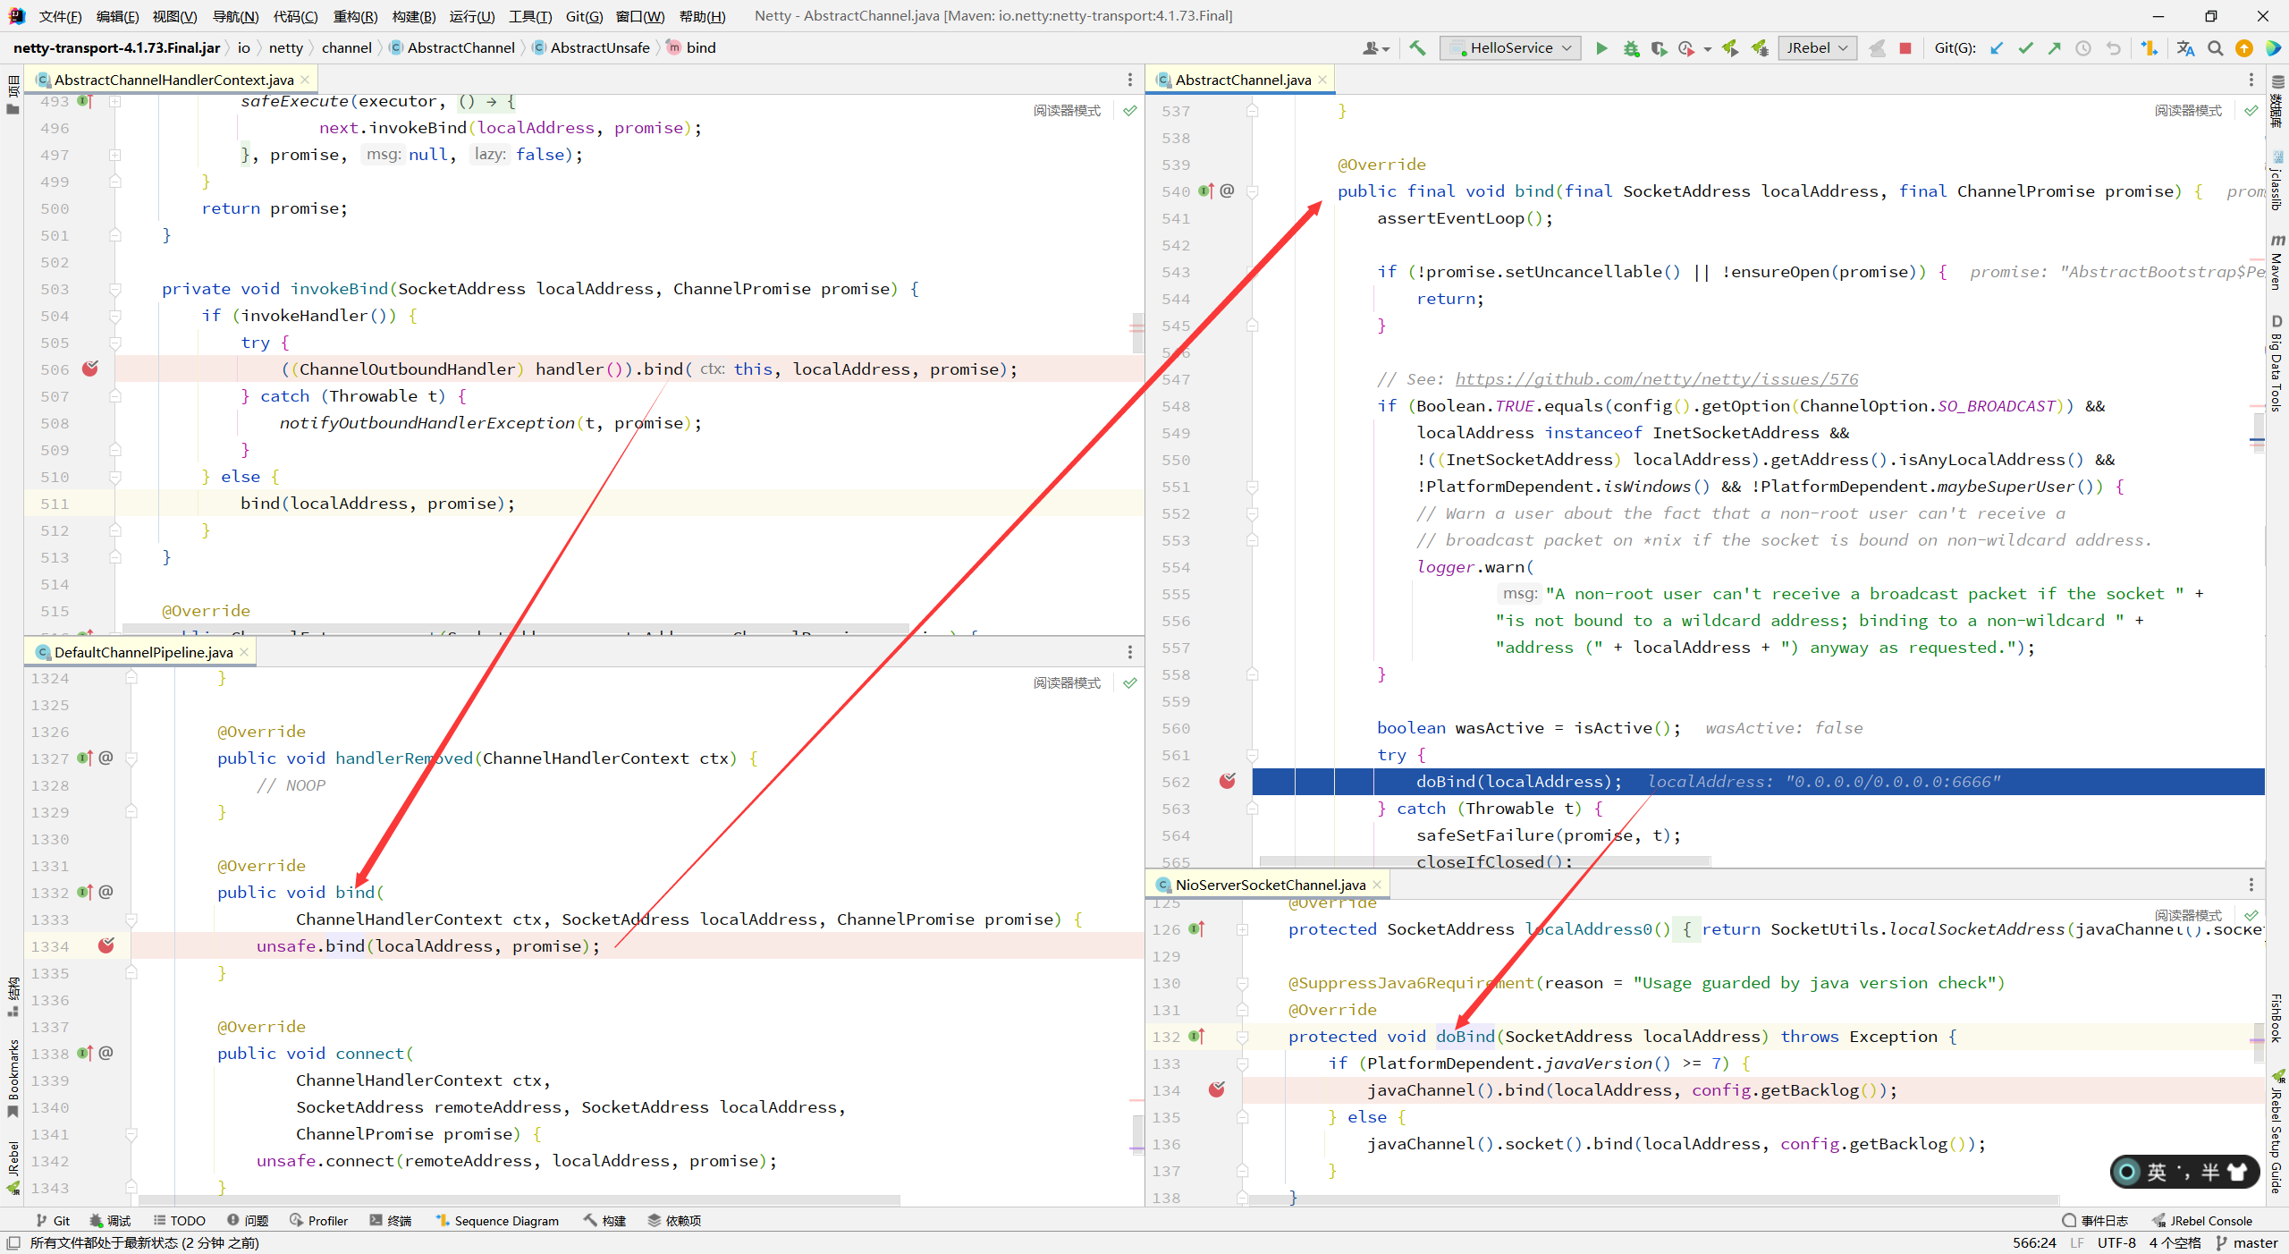Viewport: 2289px width, 1254px height.
Task: Run HelloService with coverage
Action: (1660, 48)
